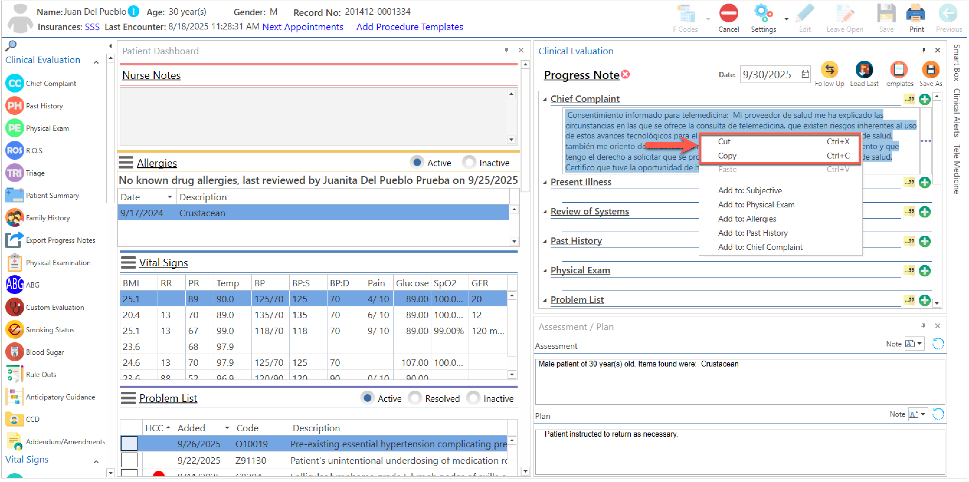Select Inactive radio in Allergies

pyautogui.click(x=469, y=163)
